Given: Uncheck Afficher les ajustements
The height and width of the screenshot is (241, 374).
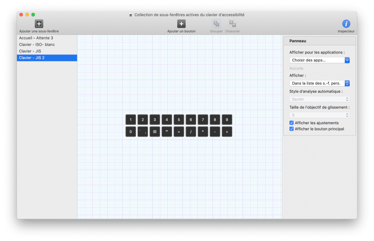Looking at the screenshot, I should click(x=291, y=123).
